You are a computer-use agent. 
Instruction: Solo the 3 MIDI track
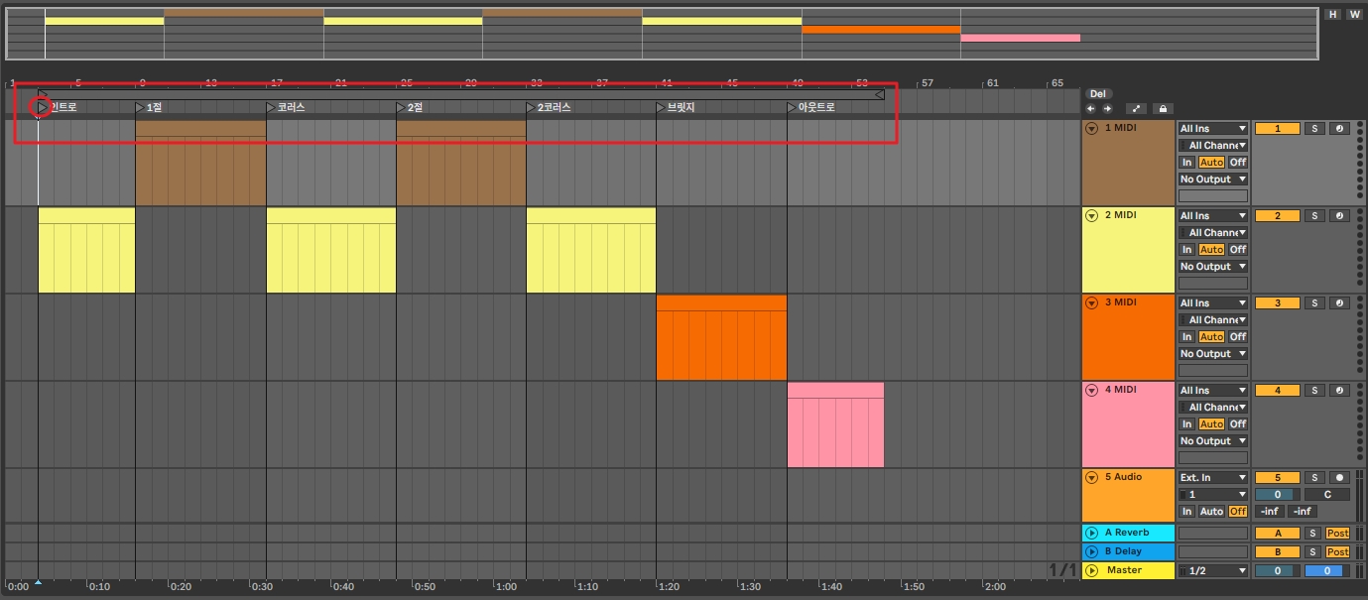[1313, 303]
